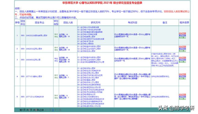
Task: Click enrollment count 全日制: 20
Action: [x=64, y=48]
